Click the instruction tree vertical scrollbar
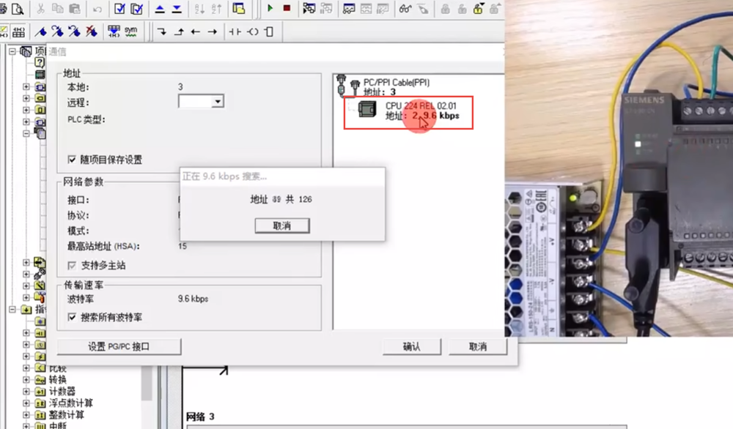Screen dimensions: 733x429 click(x=147, y=384)
